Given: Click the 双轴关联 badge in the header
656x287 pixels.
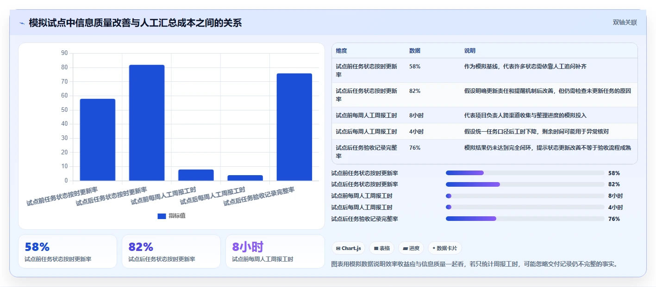Looking at the screenshot, I should coord(625,23).
